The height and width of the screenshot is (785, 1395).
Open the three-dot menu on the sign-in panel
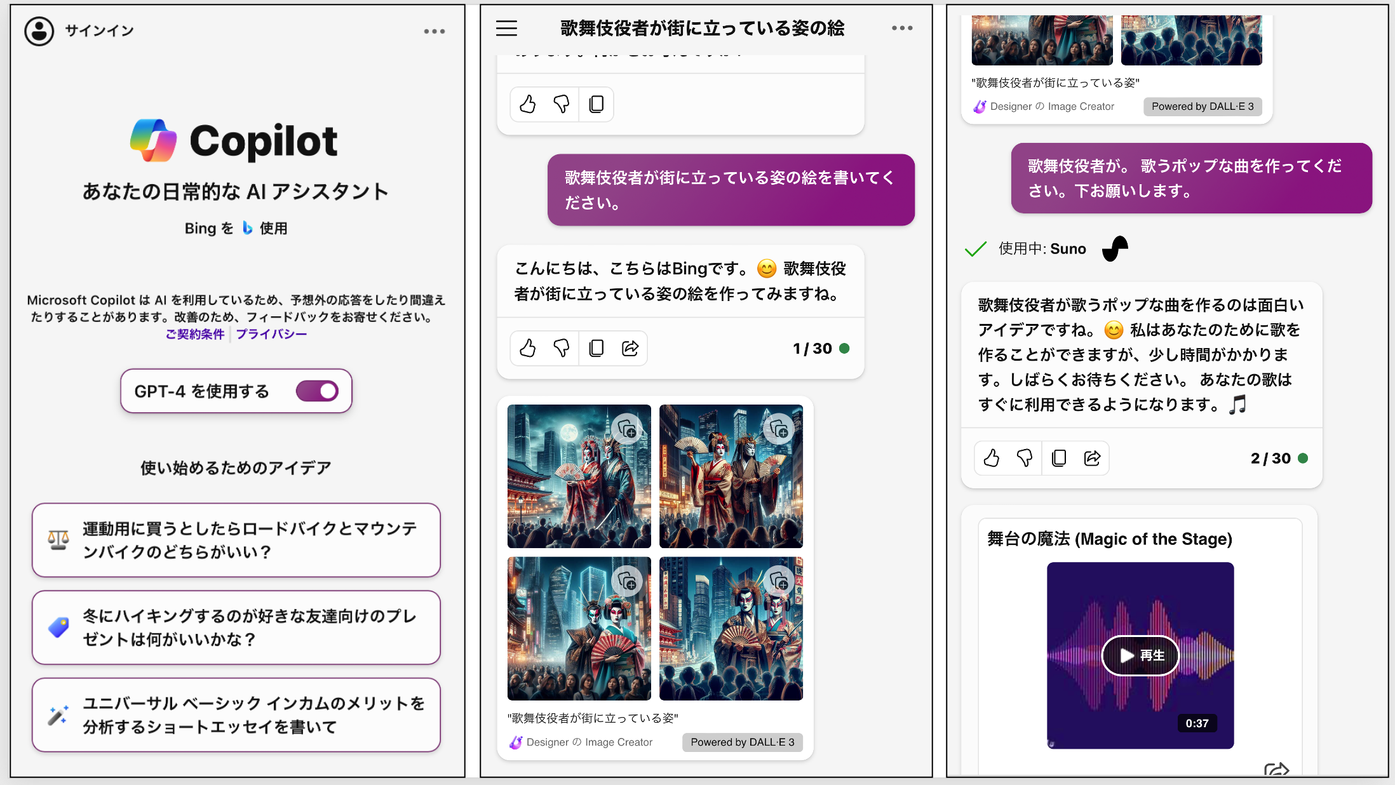tap(435, 31)
